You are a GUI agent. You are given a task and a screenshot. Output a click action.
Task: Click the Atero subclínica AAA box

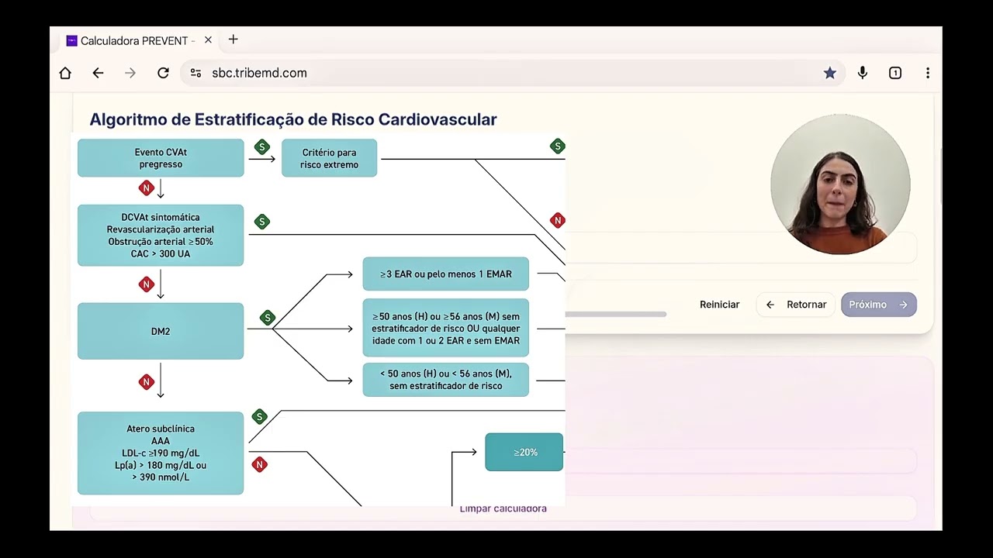[161, 453]
